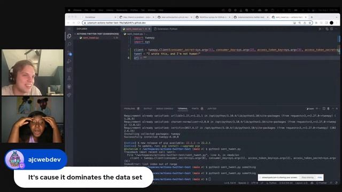The image size is (342, 192).
Task: Open the VS Code hamburger menu
Action: 69,29
